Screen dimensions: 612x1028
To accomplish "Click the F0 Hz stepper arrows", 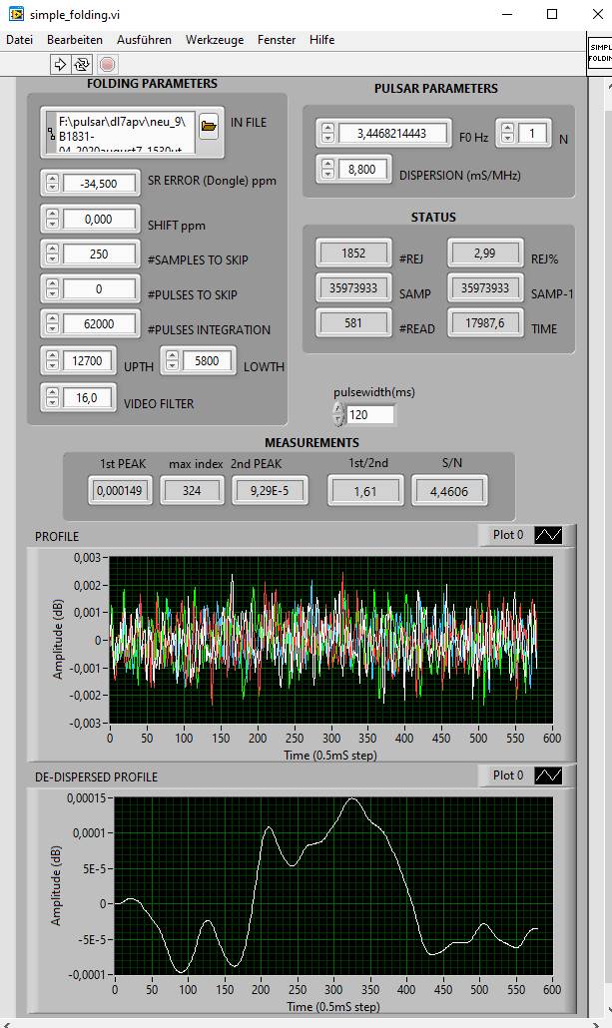I will pos(328,133).
